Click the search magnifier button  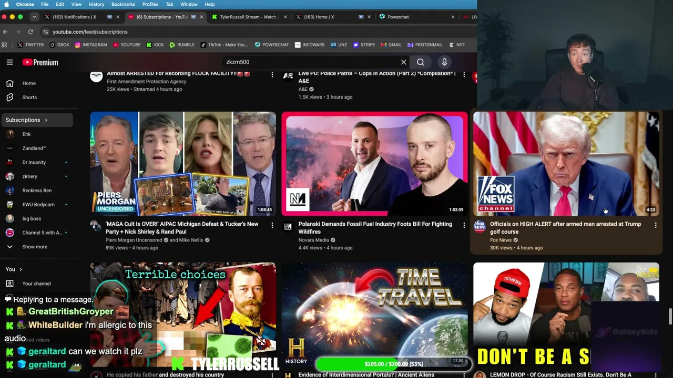point(421,62)
